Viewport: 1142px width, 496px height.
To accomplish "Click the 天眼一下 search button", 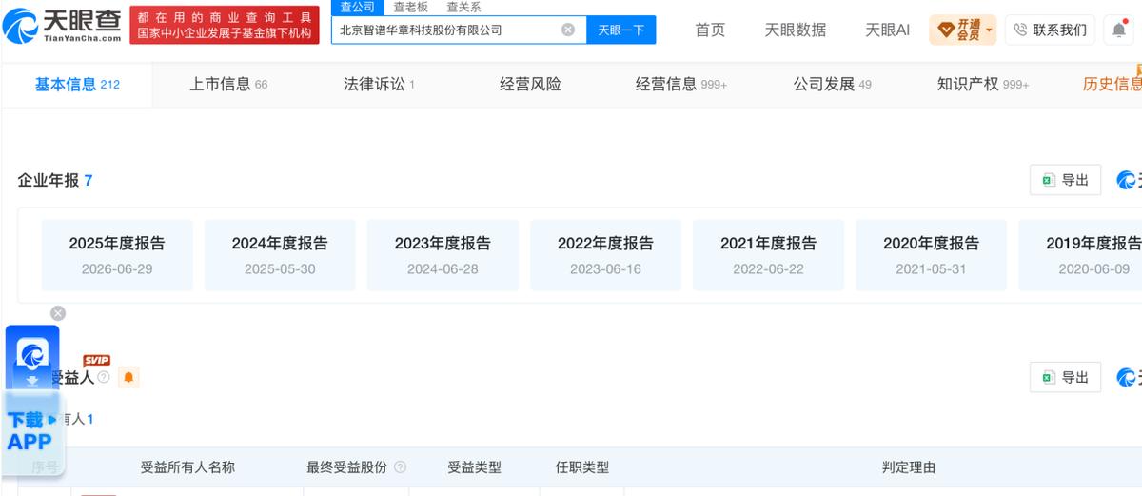I will point(620,30).
